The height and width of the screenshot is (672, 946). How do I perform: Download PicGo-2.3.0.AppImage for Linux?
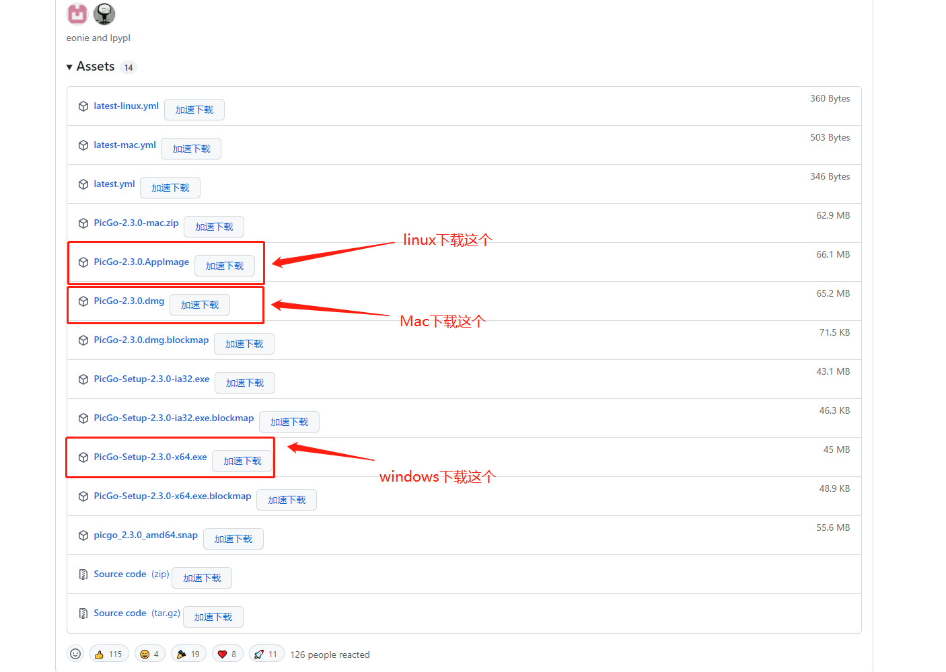click(x=141, y=262)
